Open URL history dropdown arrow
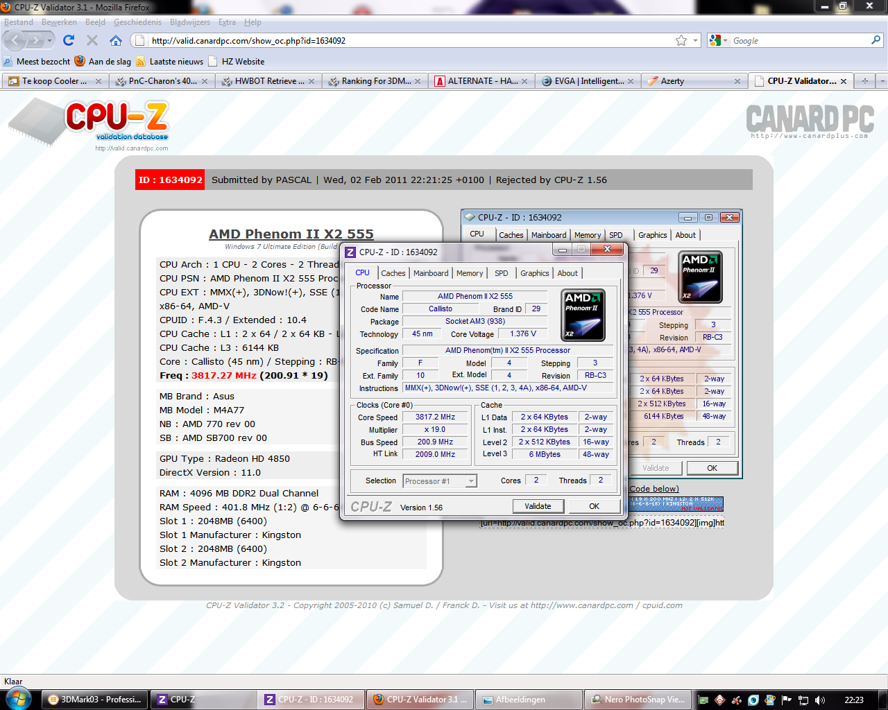The image size is (888, 710). [x=695, y=40]
